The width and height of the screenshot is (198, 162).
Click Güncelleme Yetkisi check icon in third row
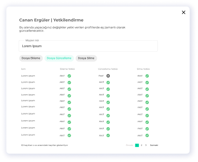(108, 89)
